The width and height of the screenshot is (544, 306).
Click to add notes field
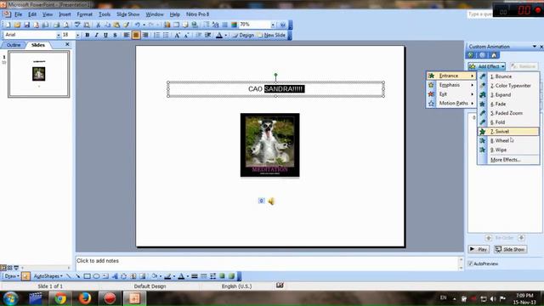point(268,263)
